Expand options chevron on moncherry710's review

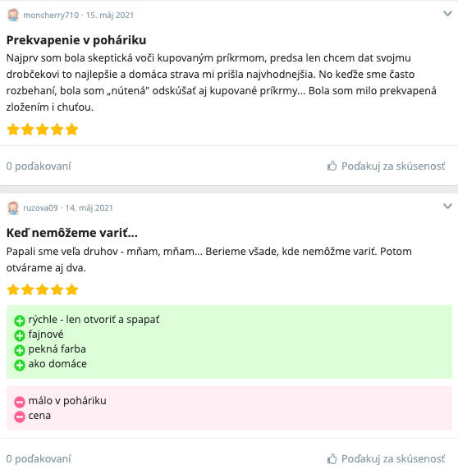click(447, 13)
